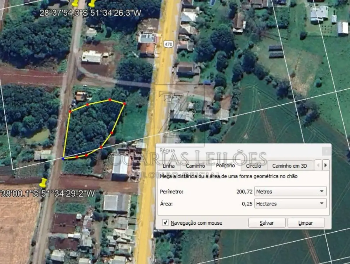Click the Régua dialog title
This screenshot has width=350, height=264.
(167, 150)
